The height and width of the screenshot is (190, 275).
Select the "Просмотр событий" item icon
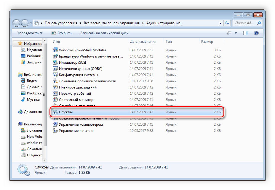pos(55,94)
